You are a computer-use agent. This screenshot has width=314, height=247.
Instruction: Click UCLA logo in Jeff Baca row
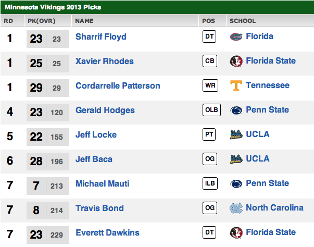(236, 159)
